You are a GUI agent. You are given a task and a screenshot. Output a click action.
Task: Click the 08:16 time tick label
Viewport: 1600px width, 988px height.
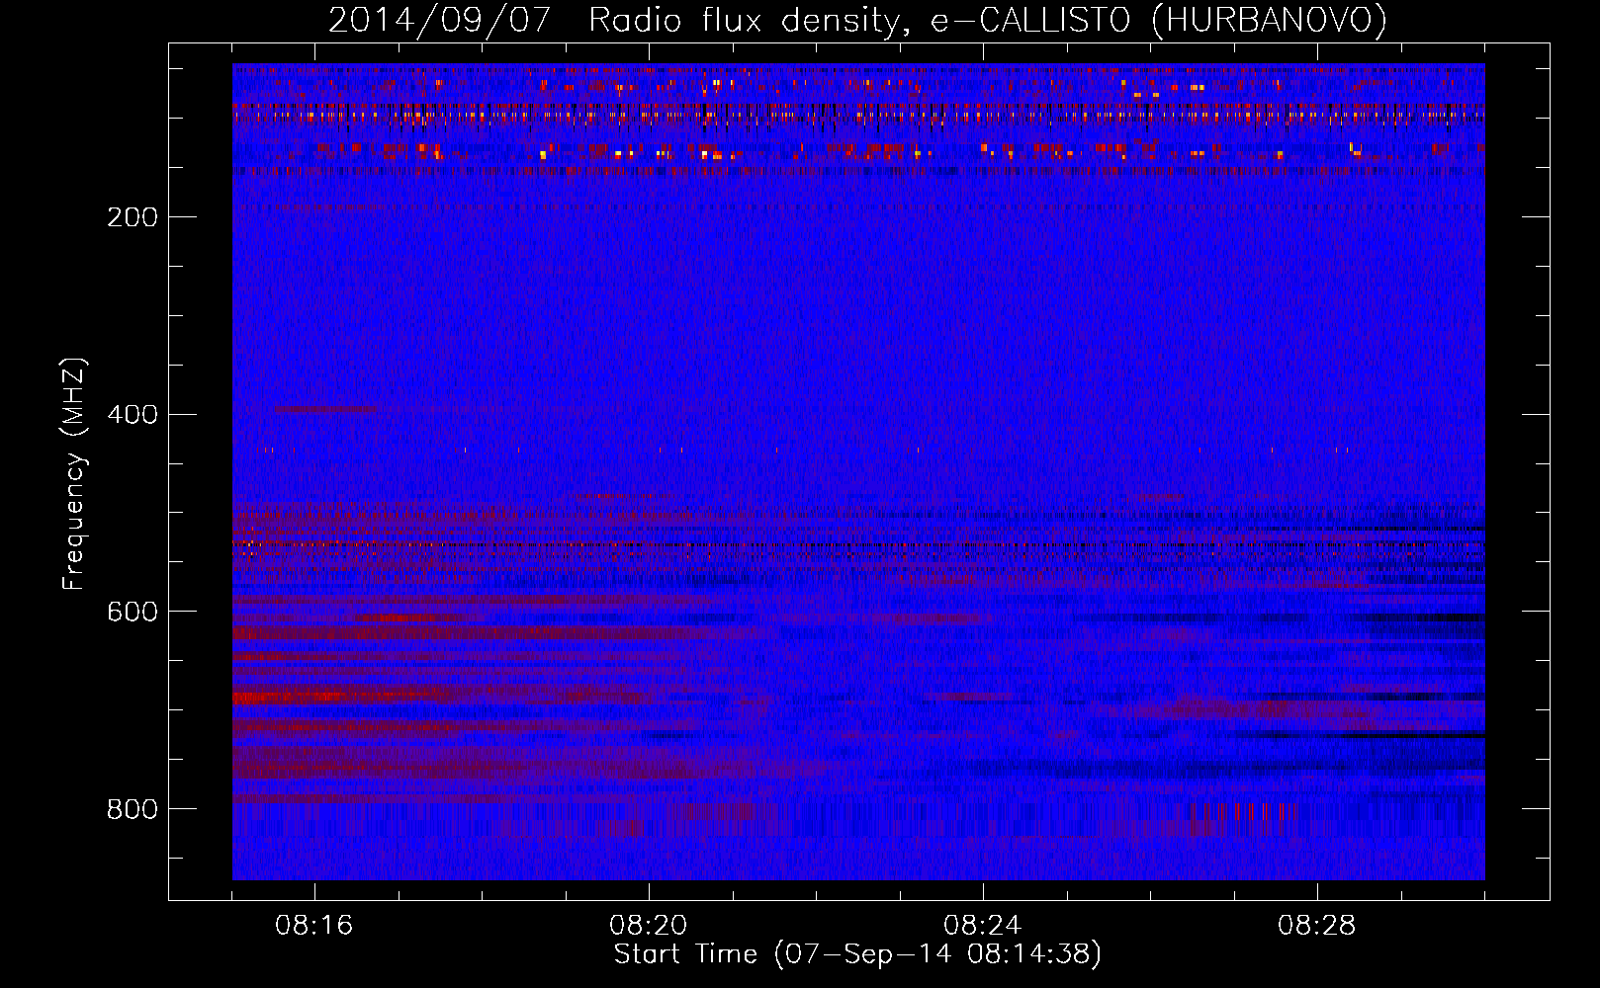click(314, 926)
